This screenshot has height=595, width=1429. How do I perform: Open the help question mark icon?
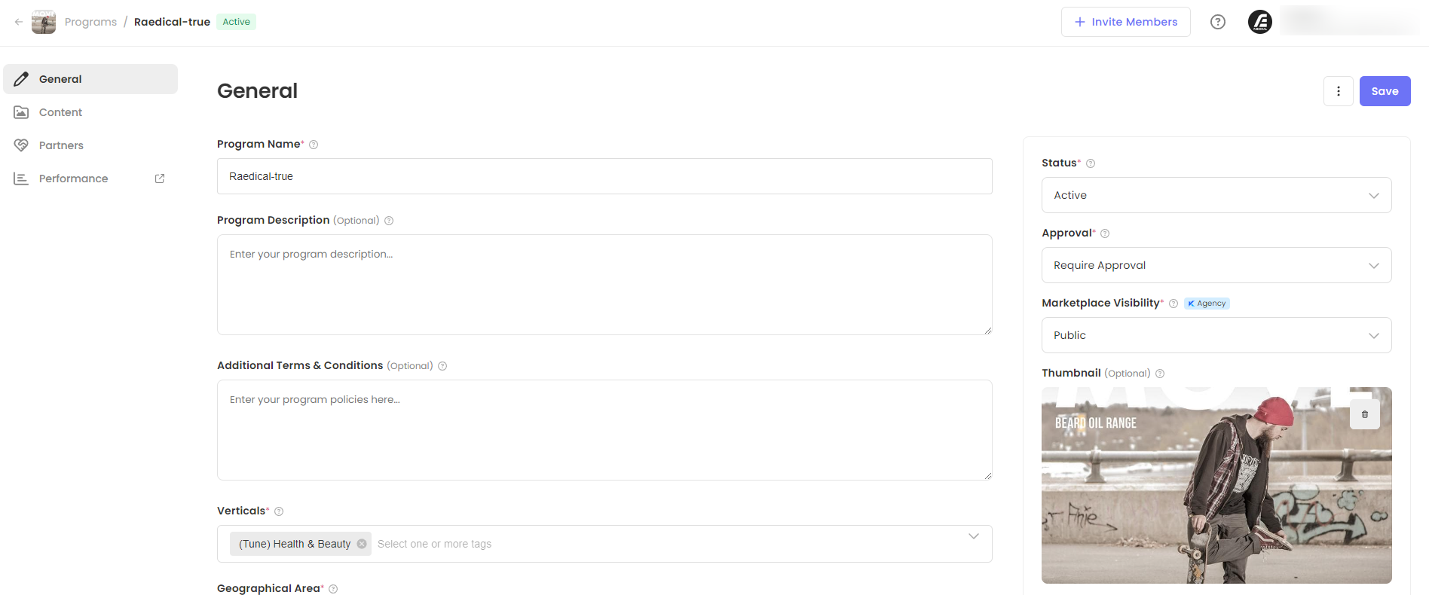[x=1218, y=22]
